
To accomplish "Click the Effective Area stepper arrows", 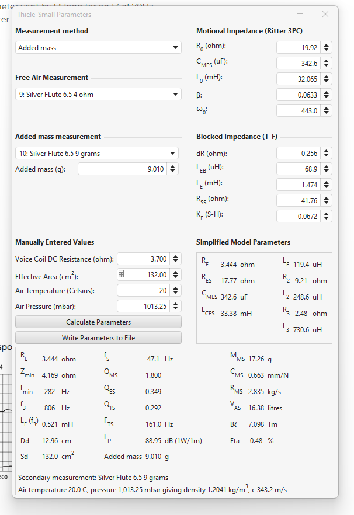I will (175, 274).
